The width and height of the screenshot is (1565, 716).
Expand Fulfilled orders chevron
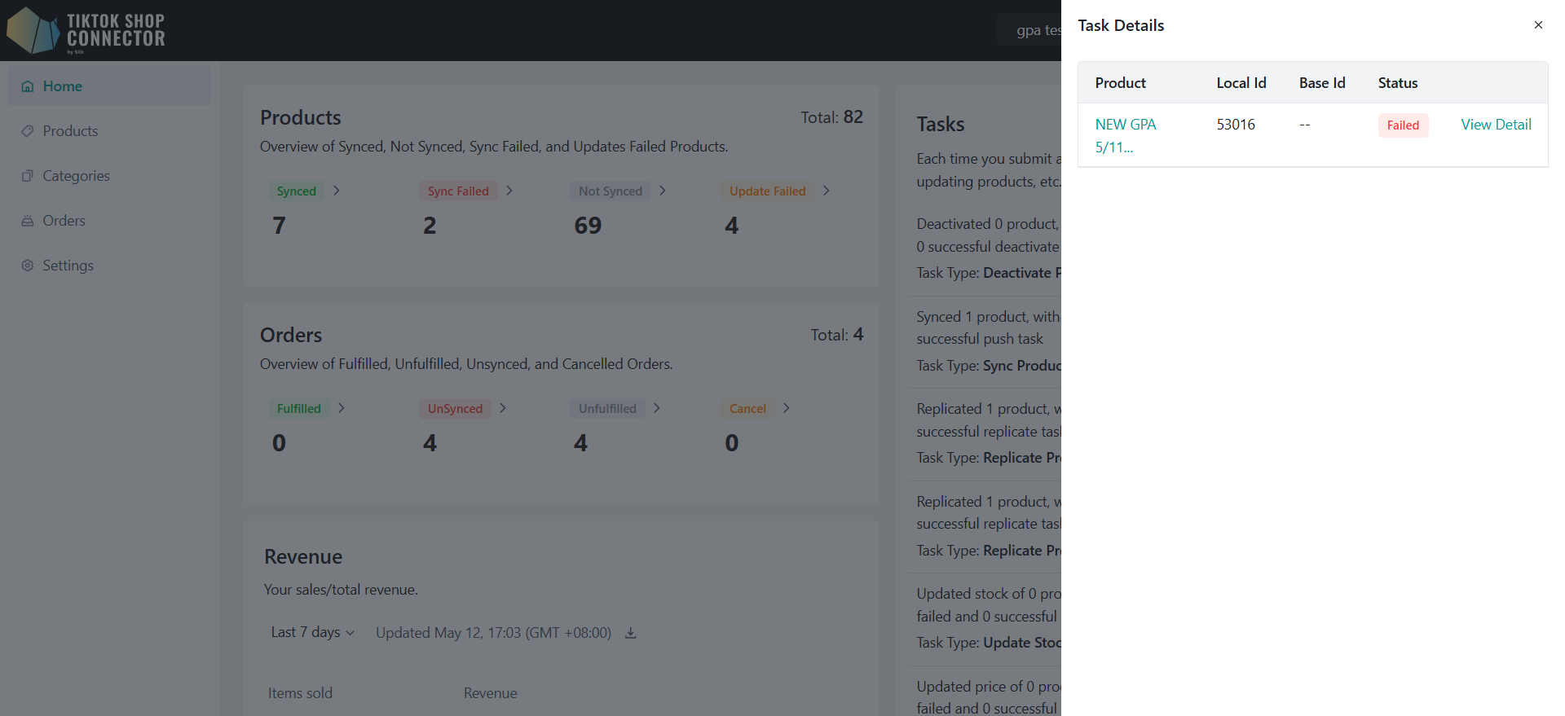(342, 408)
